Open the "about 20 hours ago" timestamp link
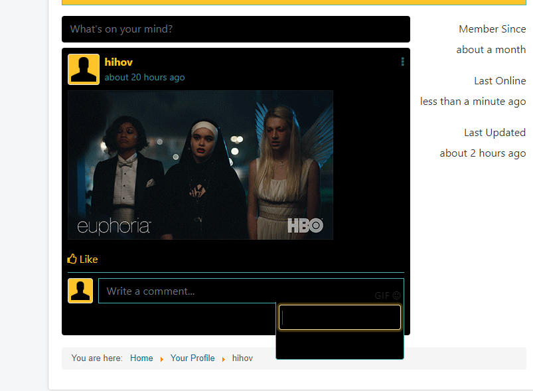This screenshot has width=533, height=391. click(x=145, y=78)
